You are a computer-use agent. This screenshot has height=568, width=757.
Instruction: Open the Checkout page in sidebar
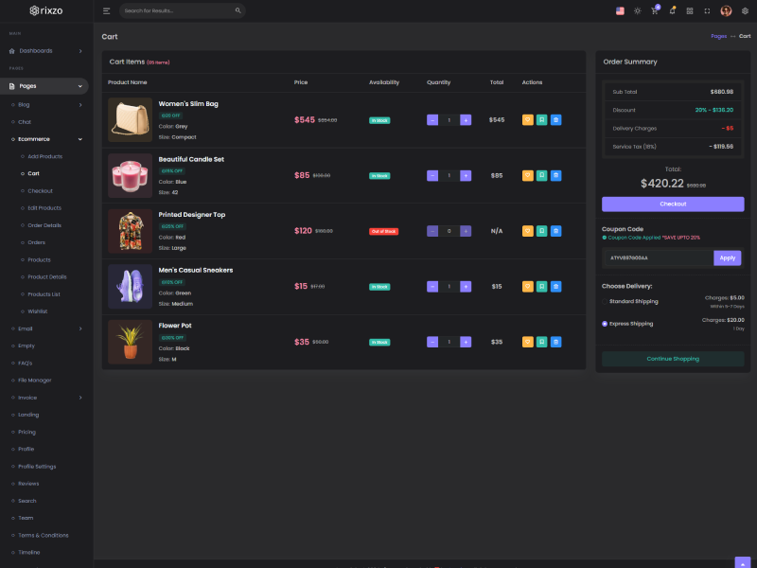tap(40, 190)
